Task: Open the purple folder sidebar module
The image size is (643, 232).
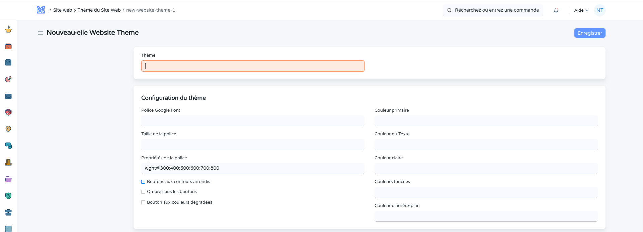Action: pos(8,179)
